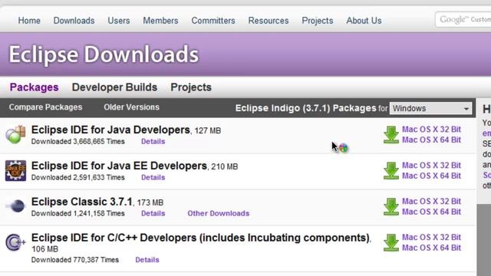This screenshot has width=491, height=276.
Task: Go to the Home menu item
Action: [x=29, y=21]
